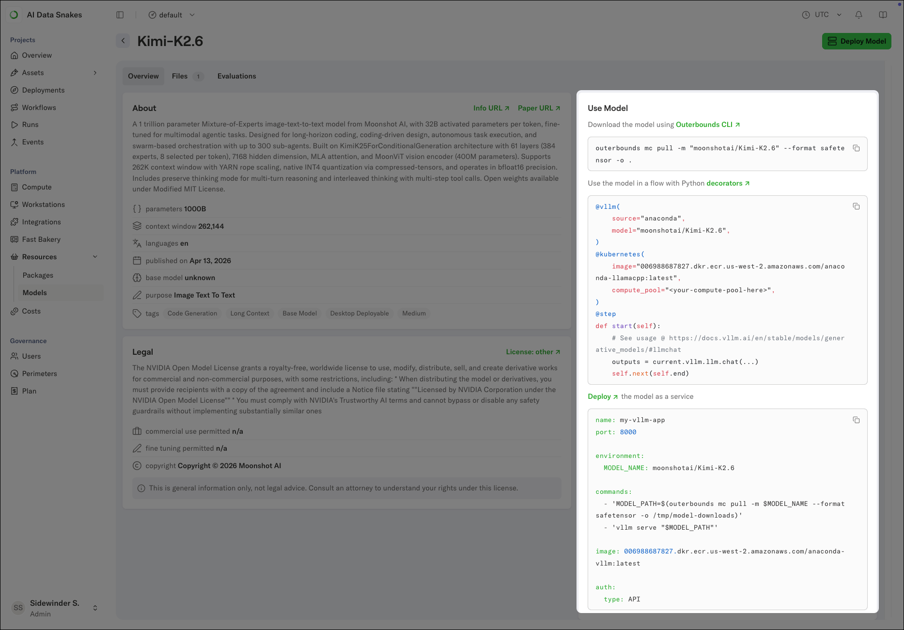The height and width of the screenshot is (630, 904).
Task: Toggle the sidebar panel icon
Action: [120, 15]
